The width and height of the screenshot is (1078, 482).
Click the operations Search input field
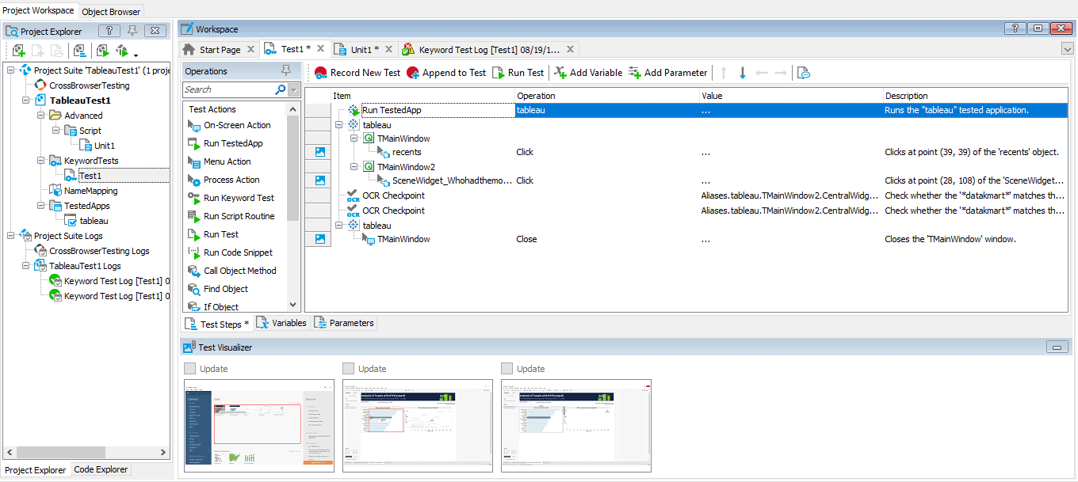[228, 89]
